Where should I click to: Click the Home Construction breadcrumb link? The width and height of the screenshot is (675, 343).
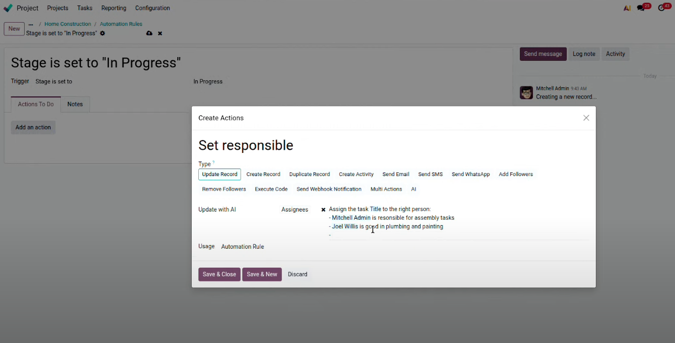(67, 24)
